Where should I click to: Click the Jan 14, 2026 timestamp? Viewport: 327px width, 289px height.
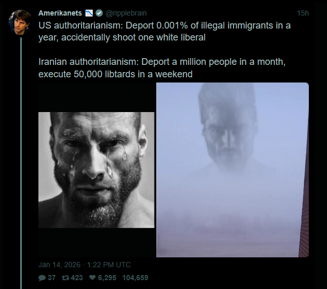[60, 265]
